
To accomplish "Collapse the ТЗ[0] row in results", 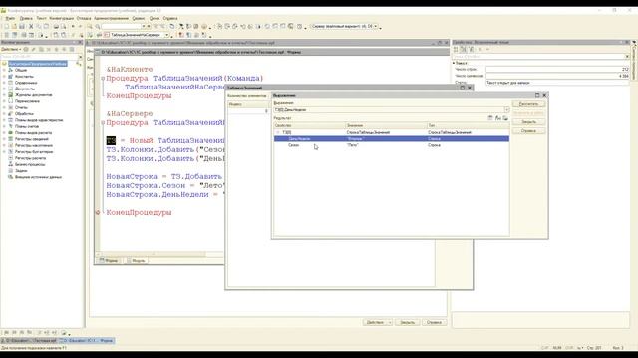I will [278, 132].
